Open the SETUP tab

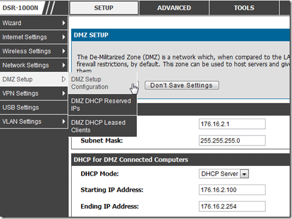(x=104, y=8)
